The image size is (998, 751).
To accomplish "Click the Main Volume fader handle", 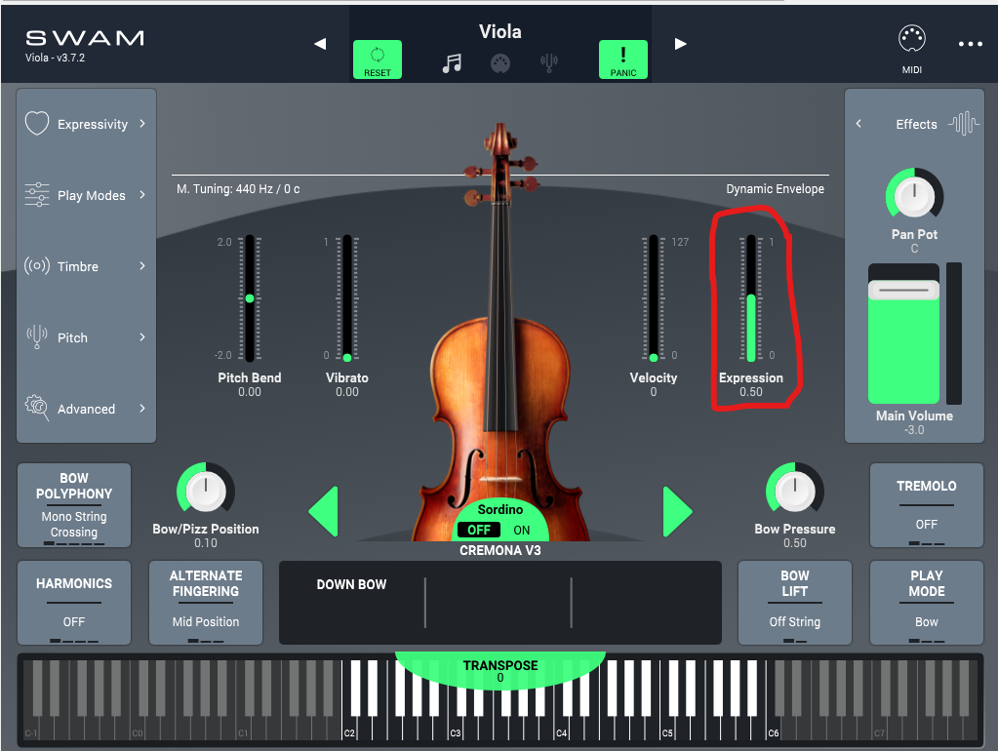I will coord(903,290).
